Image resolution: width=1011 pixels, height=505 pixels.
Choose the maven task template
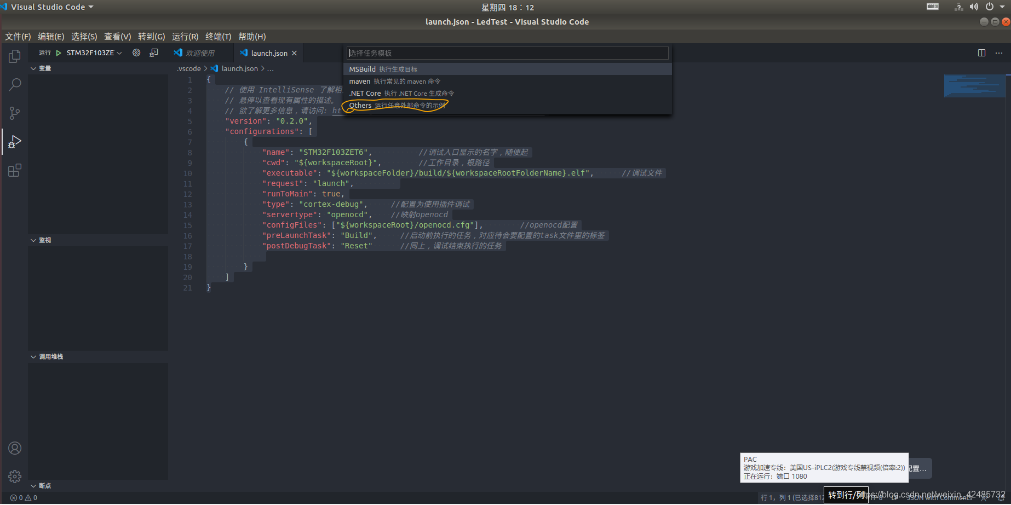coord(508,82)
